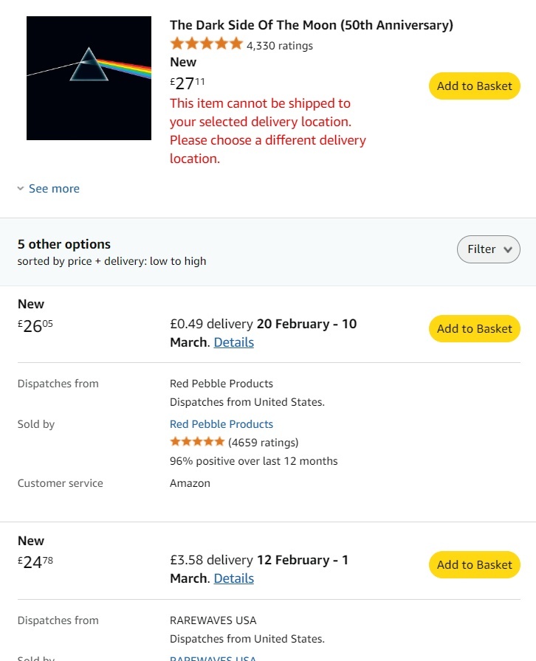Click Red Pebble Products seller star rating
Image resolution: width=536 pixels, height=661 pixels.
[197, 442]
